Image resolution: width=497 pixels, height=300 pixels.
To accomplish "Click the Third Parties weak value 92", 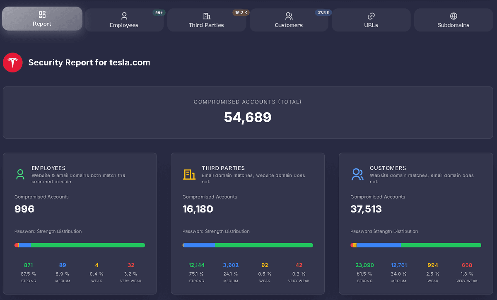I will (x=265, y=265).
